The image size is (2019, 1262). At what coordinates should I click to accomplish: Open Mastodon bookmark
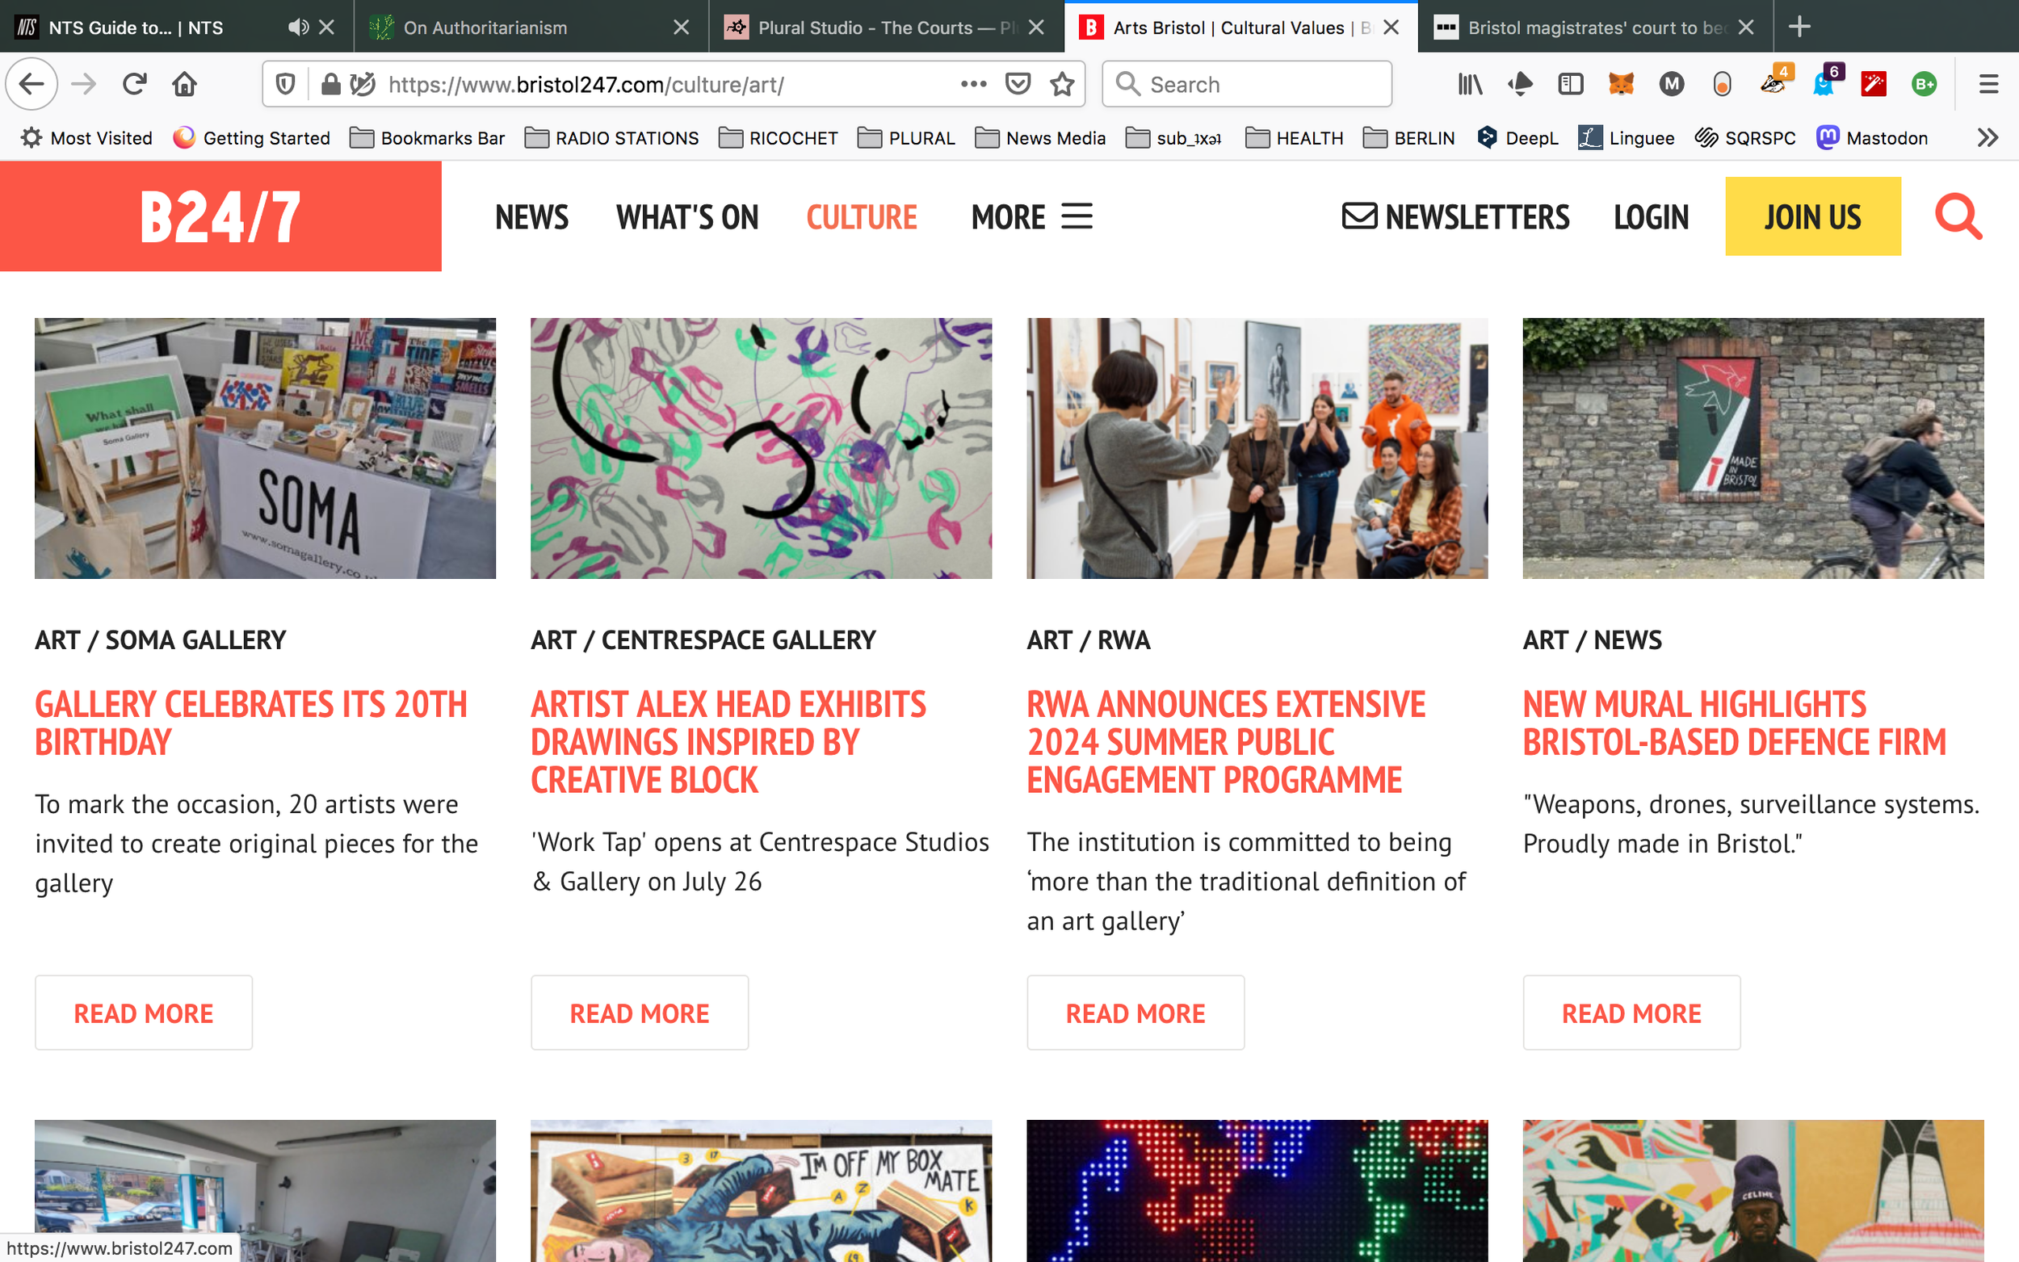click(x=1872, y=138)
